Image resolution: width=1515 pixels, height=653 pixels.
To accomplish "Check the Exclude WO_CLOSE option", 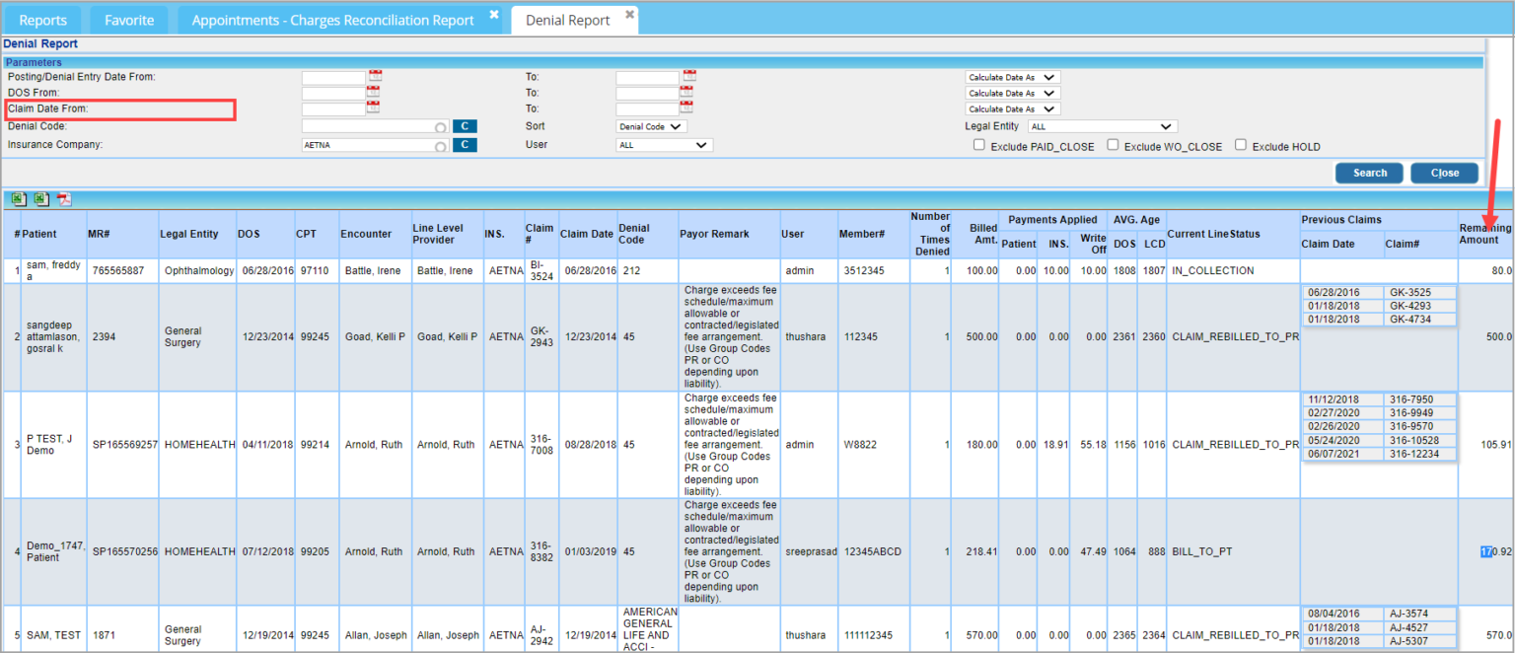I will click(x=1113, y=145).
